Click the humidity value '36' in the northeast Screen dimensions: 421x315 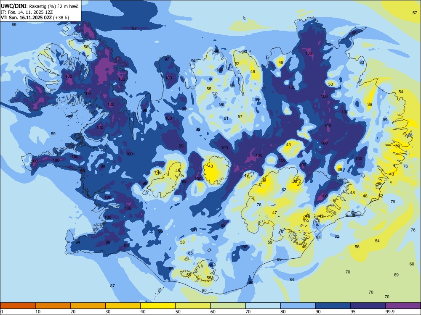pyautogui.click(x=370, y=105)
